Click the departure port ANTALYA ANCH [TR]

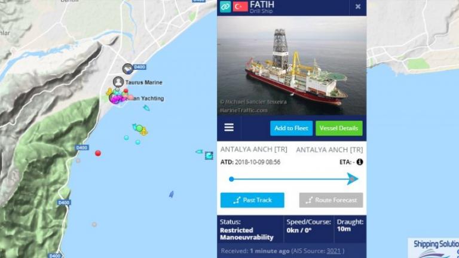(254, 149)
